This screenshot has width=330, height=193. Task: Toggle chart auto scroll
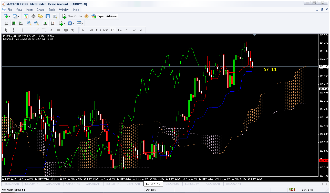click(x=45, y=23)
